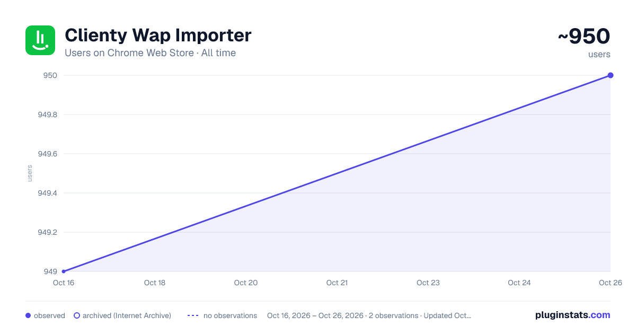Viewport: 636px width, 334px height.
Task: Click the 'observed' legend text
Action: (49, 315)
